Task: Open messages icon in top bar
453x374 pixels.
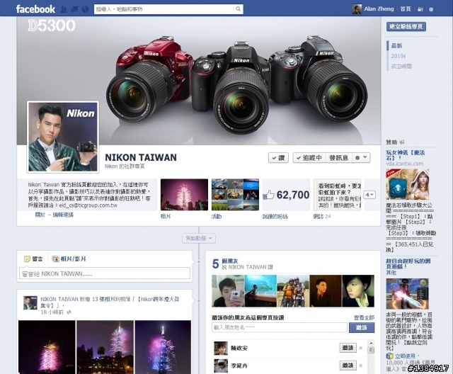Action: click(x=74, y=9)
